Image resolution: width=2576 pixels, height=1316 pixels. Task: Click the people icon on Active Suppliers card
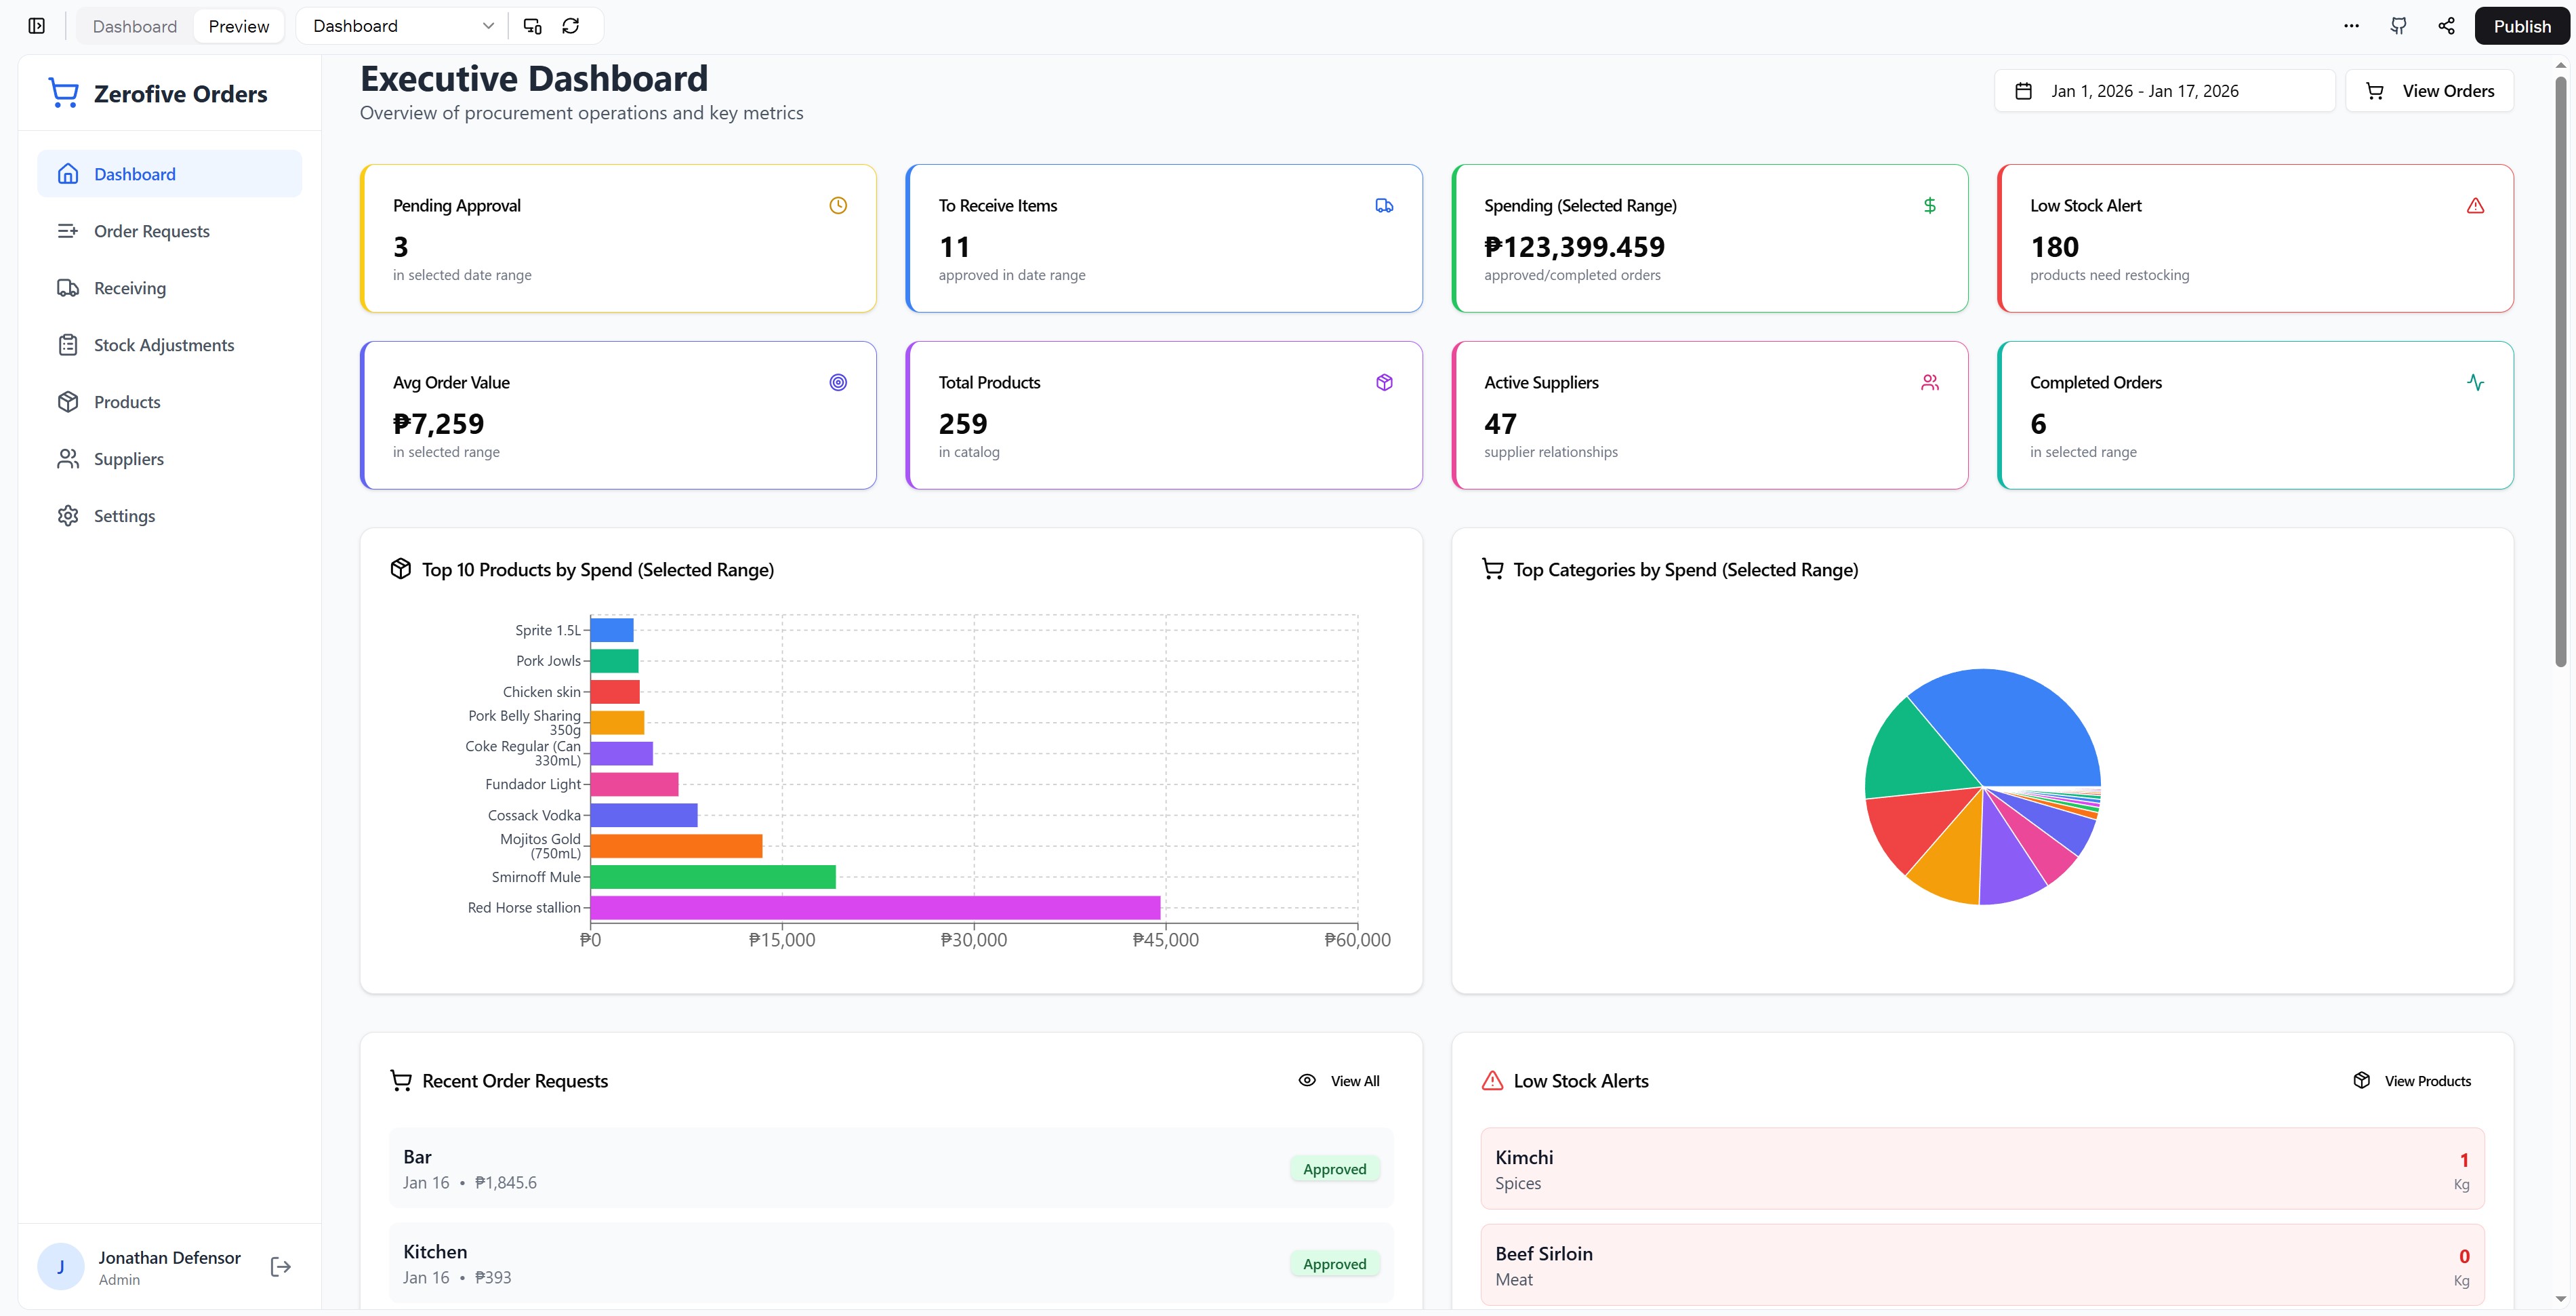pos(1930,382)
